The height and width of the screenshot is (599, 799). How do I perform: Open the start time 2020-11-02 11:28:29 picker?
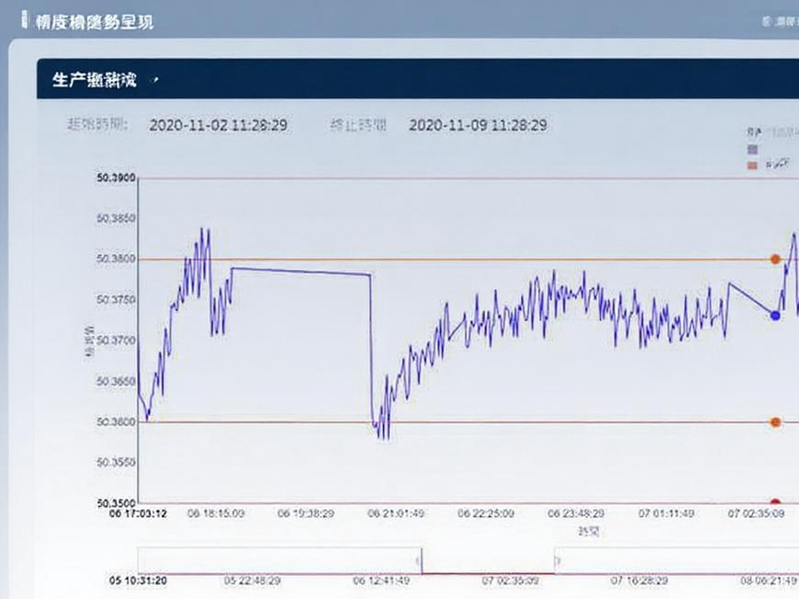point(218,125)
